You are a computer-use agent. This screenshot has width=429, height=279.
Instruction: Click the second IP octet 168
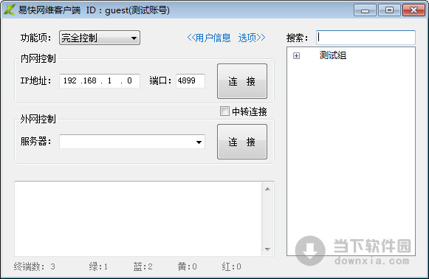click(89, 80)
